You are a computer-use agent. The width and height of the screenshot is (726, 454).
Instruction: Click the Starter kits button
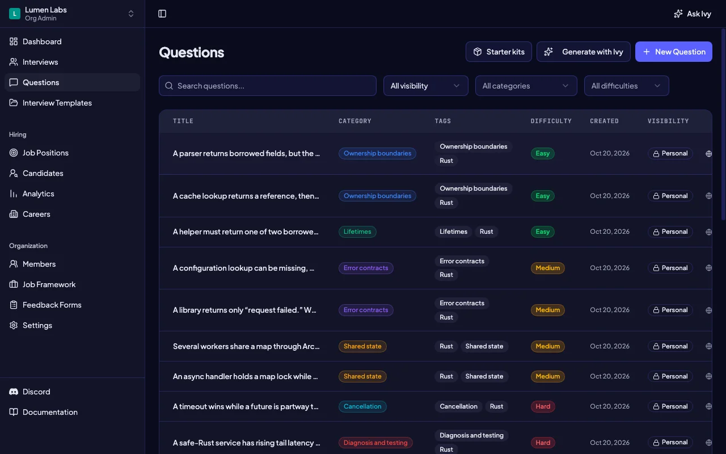tap(499, 52)
